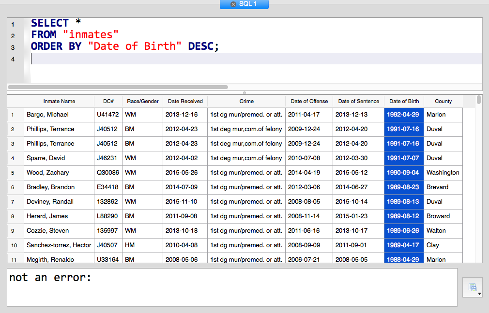Select birth date cell '1991-07-07'
489x313 pixels.
(x=404, y=158)
